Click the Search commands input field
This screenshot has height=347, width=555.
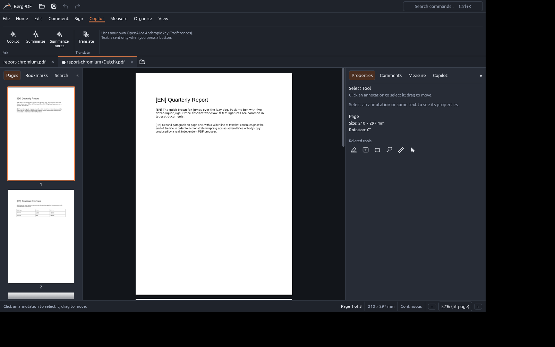[443, 6]
